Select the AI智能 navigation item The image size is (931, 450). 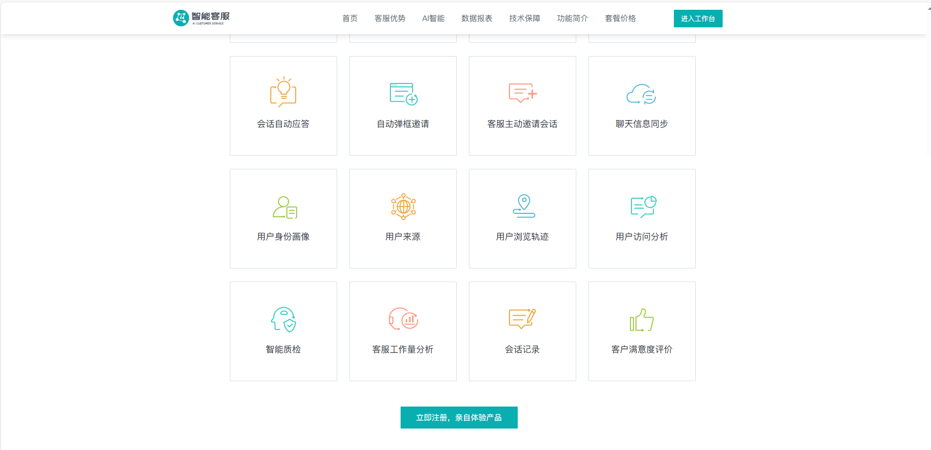coord(433,19)
